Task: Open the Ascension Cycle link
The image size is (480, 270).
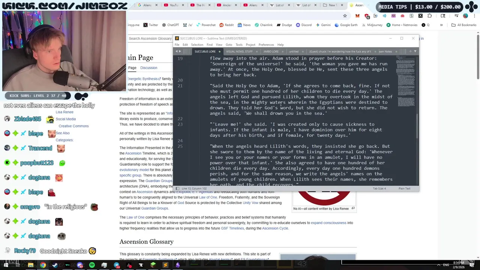Action: coord(275,228)
